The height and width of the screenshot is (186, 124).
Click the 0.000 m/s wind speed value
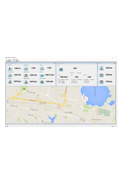pos(18,69)
